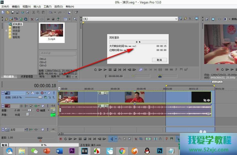Screen dimensions: 237x155
Task: Open the 文件(F) menu
Action: tap(5, 7)
